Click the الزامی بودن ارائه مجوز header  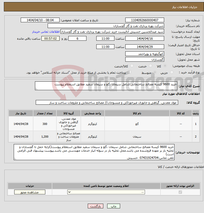coord(180,186)
